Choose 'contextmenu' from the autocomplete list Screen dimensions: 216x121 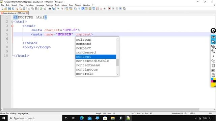96,65
